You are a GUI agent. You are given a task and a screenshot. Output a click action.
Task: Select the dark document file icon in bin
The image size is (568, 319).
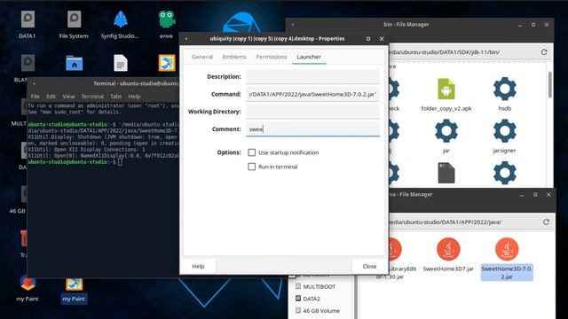point(446,173)
